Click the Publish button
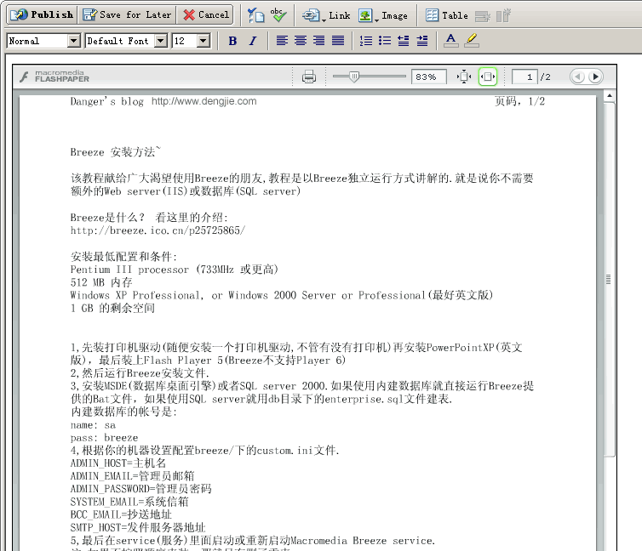The height and width of the screenshot is (551, 642). 43,14
